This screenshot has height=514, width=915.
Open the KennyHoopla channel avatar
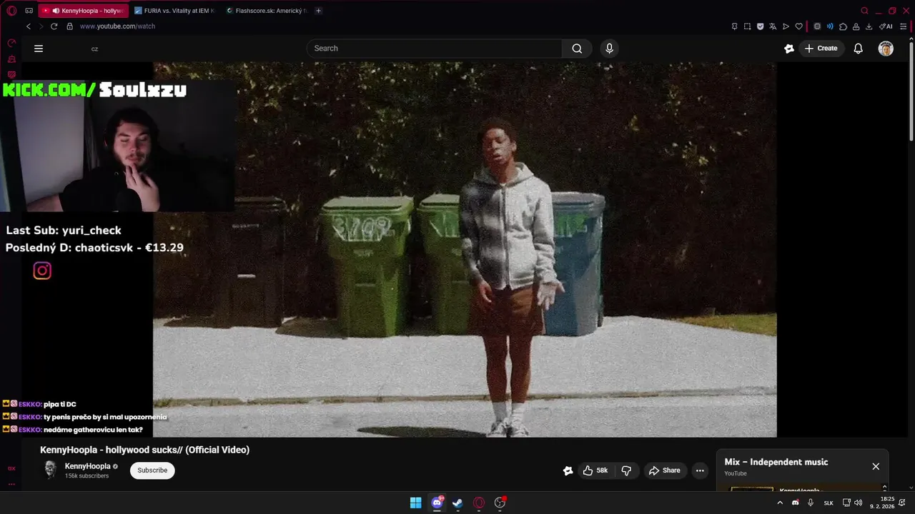pyautogui.click(x=50, y=470)
